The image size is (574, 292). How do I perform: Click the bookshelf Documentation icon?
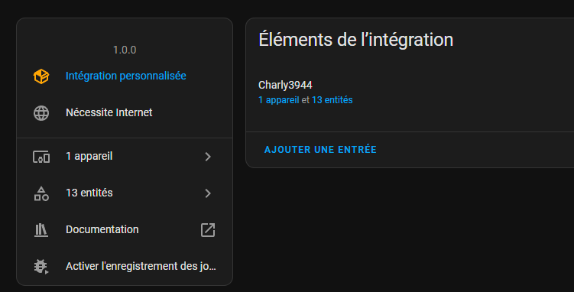[41, 230]
